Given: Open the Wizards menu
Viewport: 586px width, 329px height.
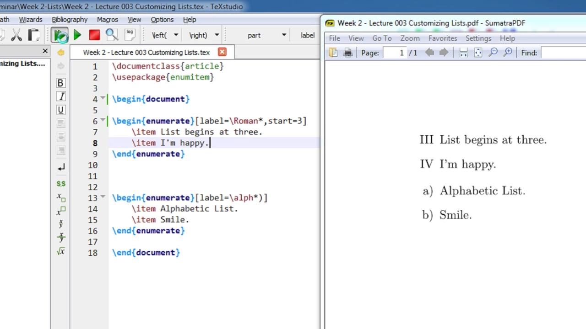Looking at the screenshot, I should (x=31, y=20).
